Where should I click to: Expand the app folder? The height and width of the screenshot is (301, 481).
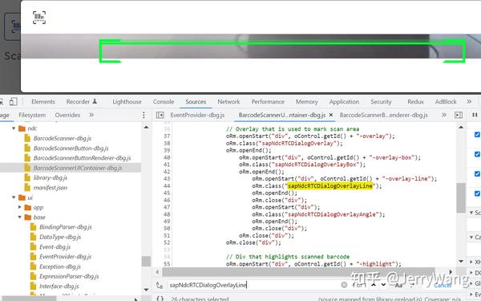pos(19,207)
